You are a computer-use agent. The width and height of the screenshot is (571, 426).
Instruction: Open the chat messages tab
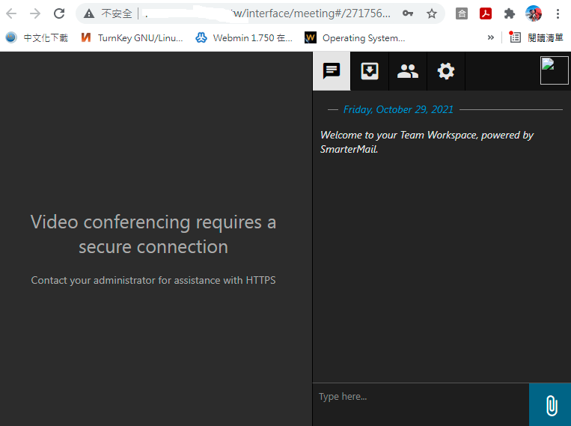coord(332,71)
